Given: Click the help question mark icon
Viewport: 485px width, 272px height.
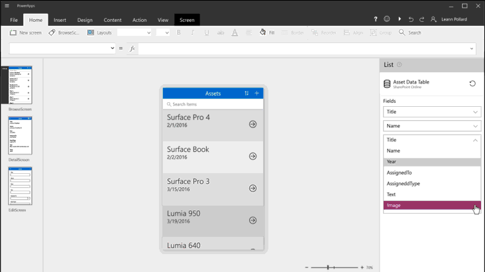Looking at the screenshot, I should pos(376,19).
